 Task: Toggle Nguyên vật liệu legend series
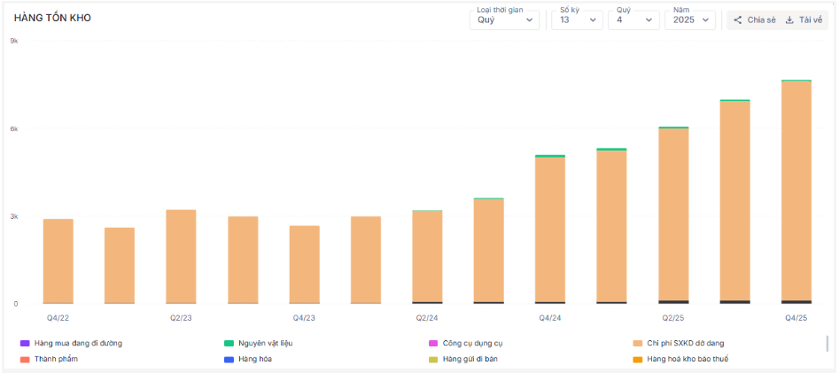click(229, 343)
